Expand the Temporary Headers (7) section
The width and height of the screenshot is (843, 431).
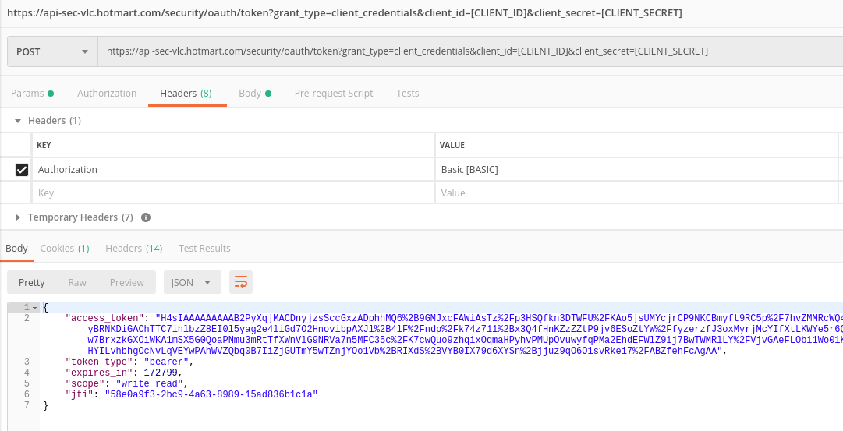(x=18, y=217)
